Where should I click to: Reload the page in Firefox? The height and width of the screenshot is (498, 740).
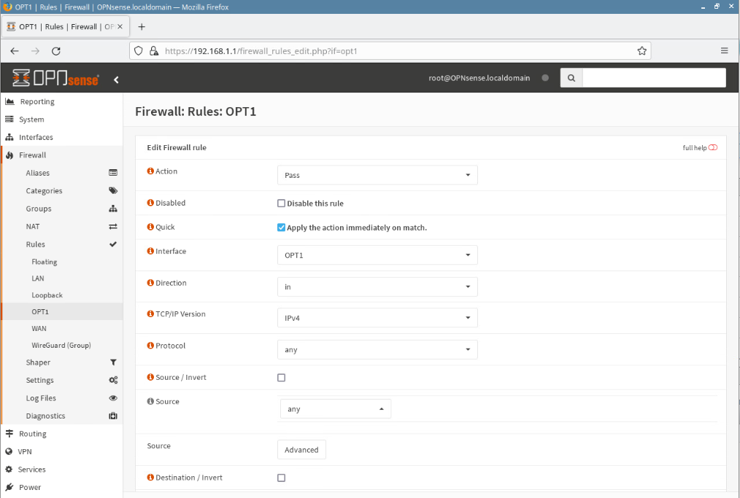tap(56, 51)
